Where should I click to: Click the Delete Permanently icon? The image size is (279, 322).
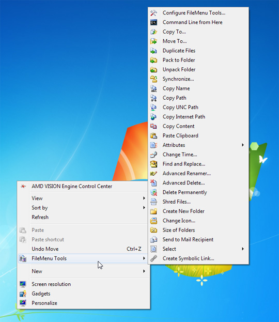tap(153, 192)
